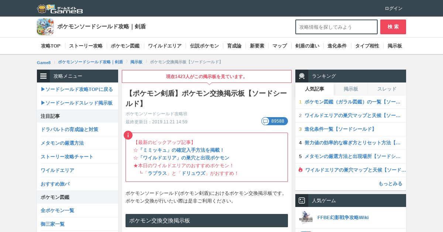443x232 pixels.
Task: Click the page title ポケモンソードシールド攻略｜剣盾
Action: point(102,27)
